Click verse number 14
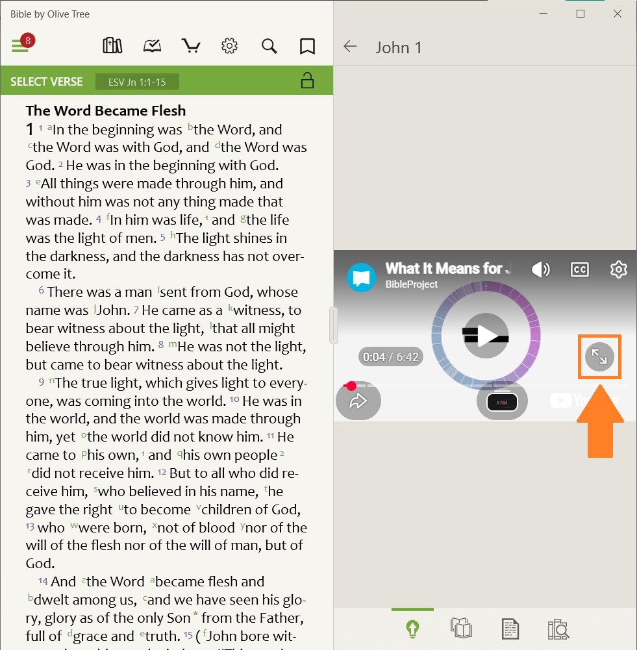The image size is (637, 650). click(x=43, y=581)
